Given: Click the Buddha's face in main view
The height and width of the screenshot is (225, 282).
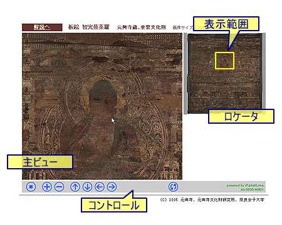Looking at the screenshot, I should point(103,99).
